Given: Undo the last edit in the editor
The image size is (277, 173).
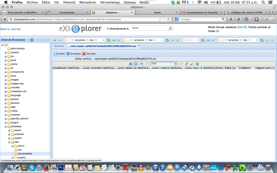Looking at the screenshot, I should [142, 64].
